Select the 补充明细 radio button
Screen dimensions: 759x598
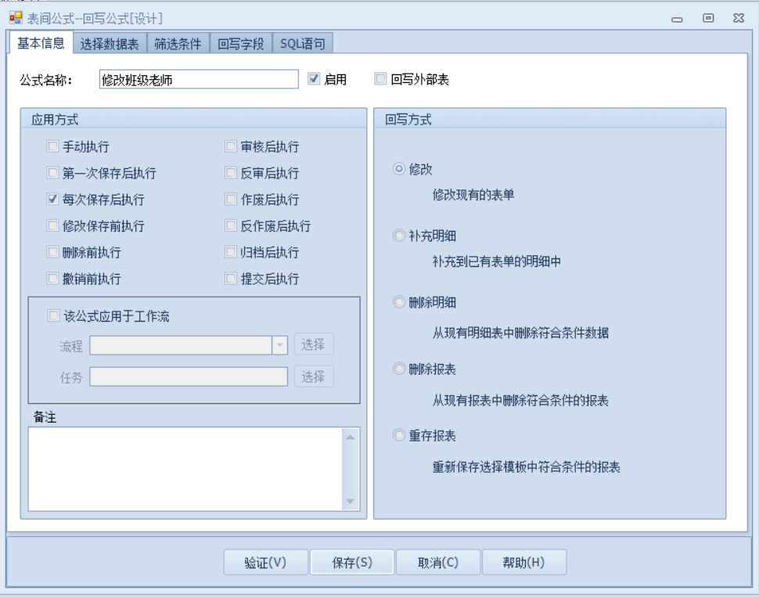(x=399, y=236)
